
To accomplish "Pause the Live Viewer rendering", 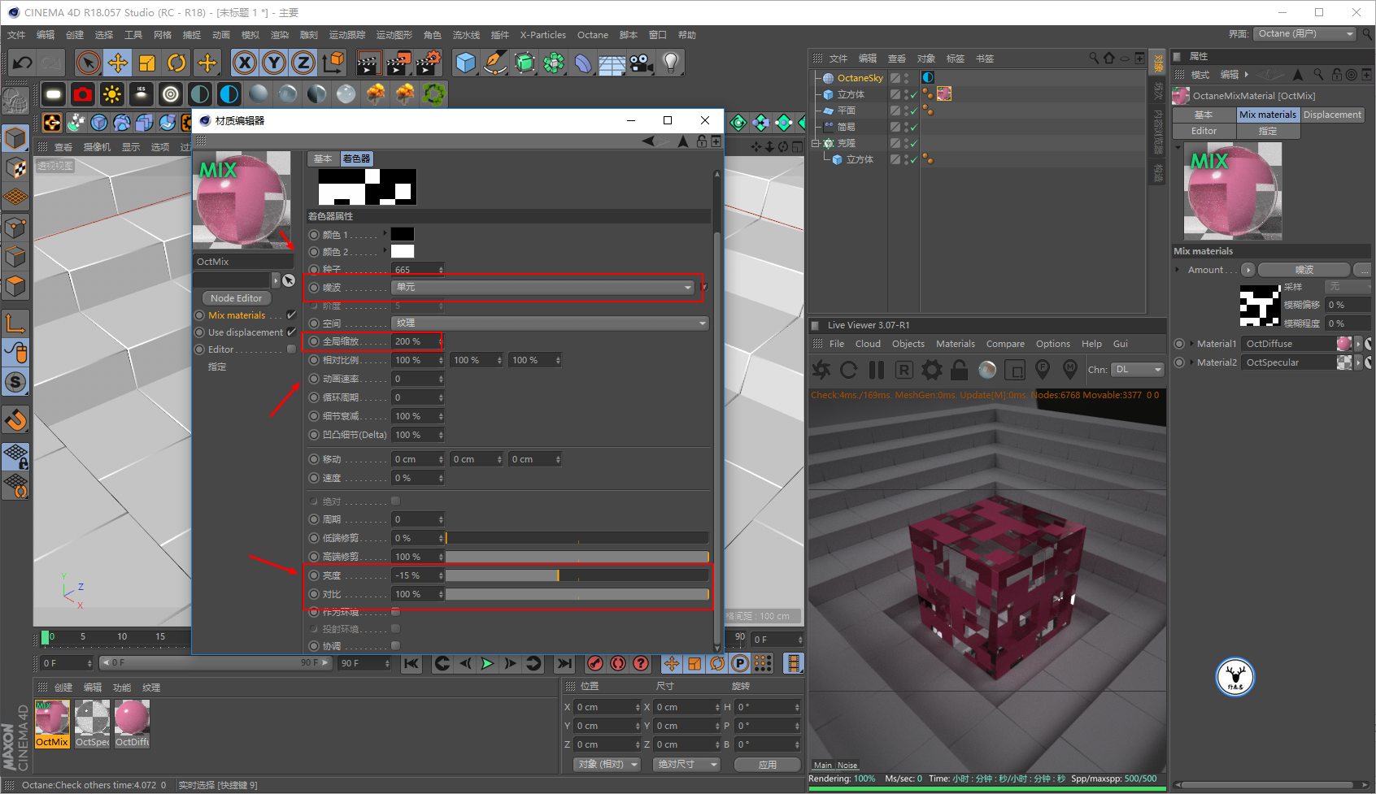I will 876,371.
